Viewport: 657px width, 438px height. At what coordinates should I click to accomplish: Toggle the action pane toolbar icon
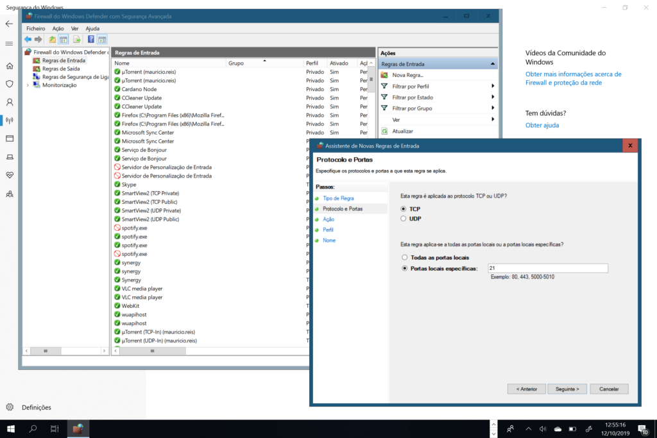[x=102, y=39]
